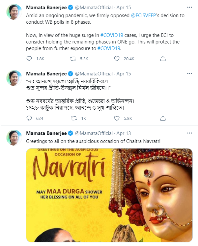Like the tweet about WB polls phases

(117, 59)
